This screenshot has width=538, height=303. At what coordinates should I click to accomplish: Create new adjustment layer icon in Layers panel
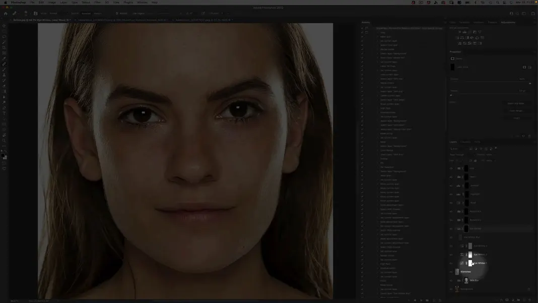(x=513, y=300)
